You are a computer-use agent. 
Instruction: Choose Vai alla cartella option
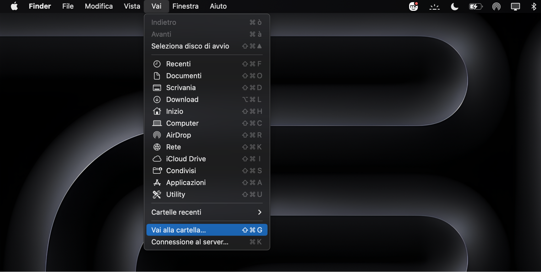pyautogui.click(x=178, y=230)
